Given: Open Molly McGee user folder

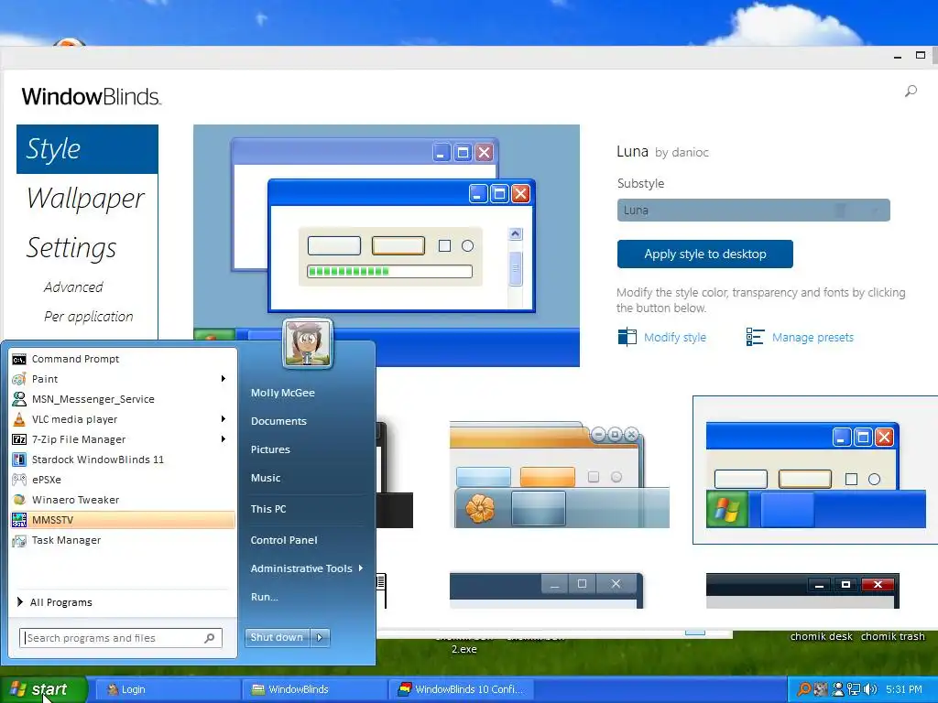Looking at the screenshot, I should coord(282,393).
